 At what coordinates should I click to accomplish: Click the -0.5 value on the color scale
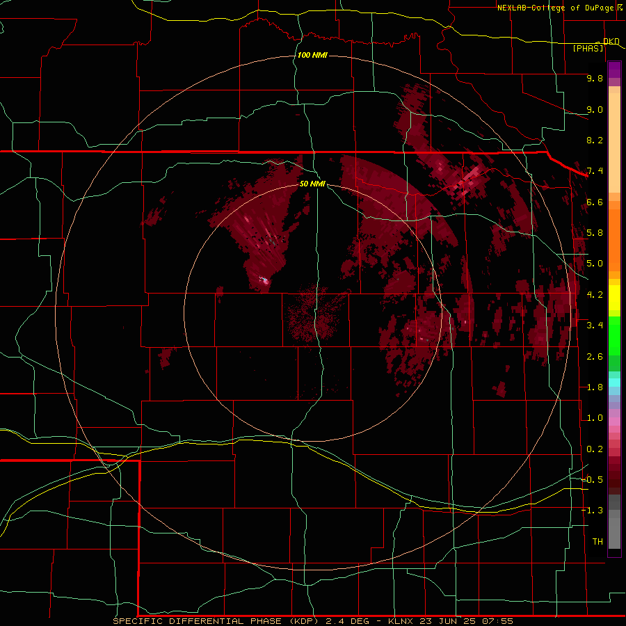click(x=592, y=480)
